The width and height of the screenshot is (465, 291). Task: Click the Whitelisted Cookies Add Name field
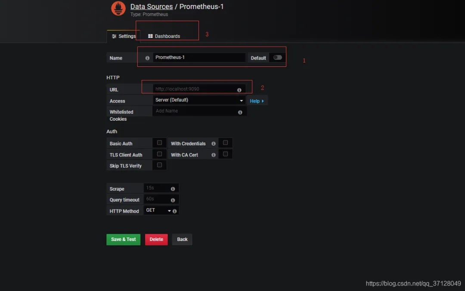click(x=199, y=111)
